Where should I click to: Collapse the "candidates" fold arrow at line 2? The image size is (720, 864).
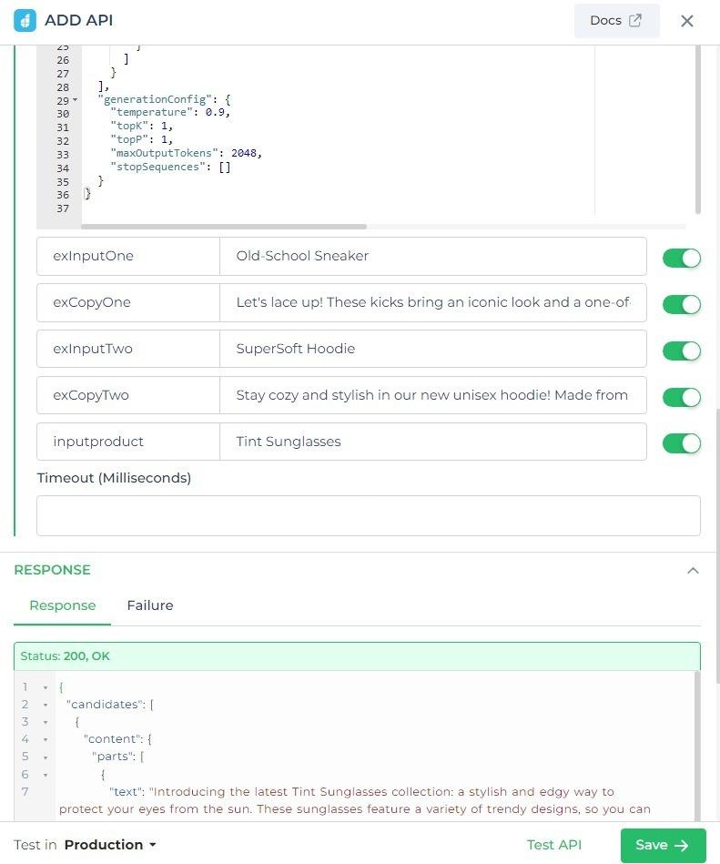(46, 705)
